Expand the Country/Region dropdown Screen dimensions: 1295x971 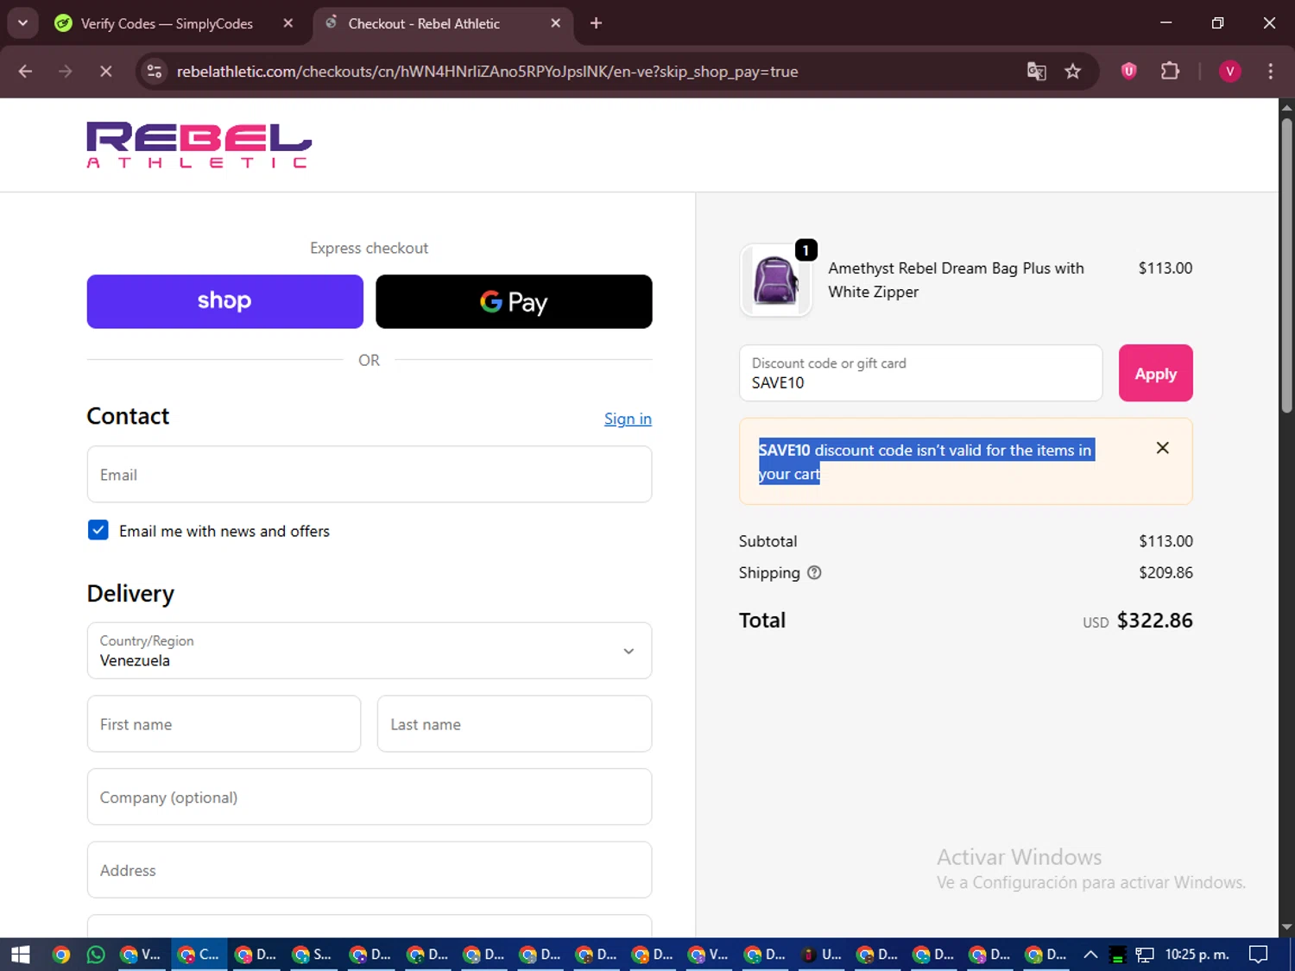coord(370,651)
